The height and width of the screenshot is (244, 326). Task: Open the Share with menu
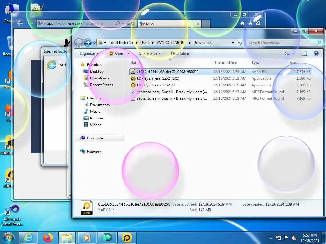pyautogui.click(x=150, y=53)
